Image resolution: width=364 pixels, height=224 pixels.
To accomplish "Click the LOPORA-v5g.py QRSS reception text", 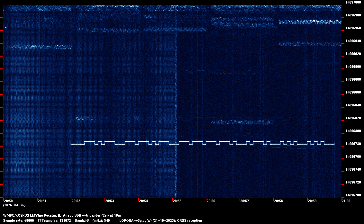I will click(160, 220).
